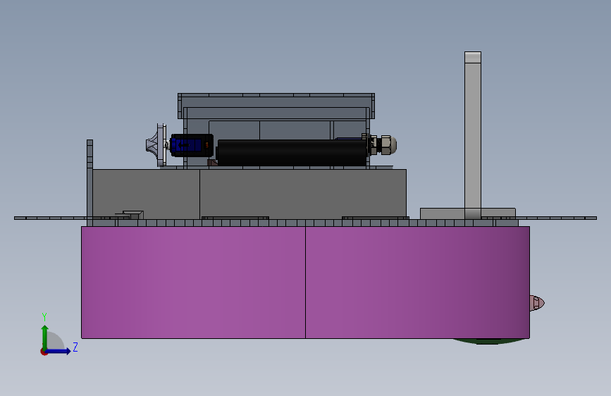Pick the tall gray vertical post
The width and height of the screenshot is (611, 396).
pyautogui.click(x=473, y=135)
